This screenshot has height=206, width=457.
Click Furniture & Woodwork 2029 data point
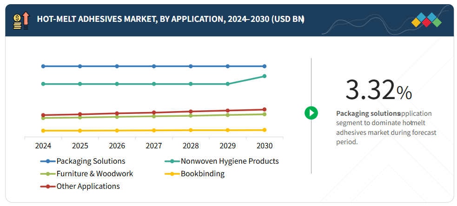tap(228, 114)
